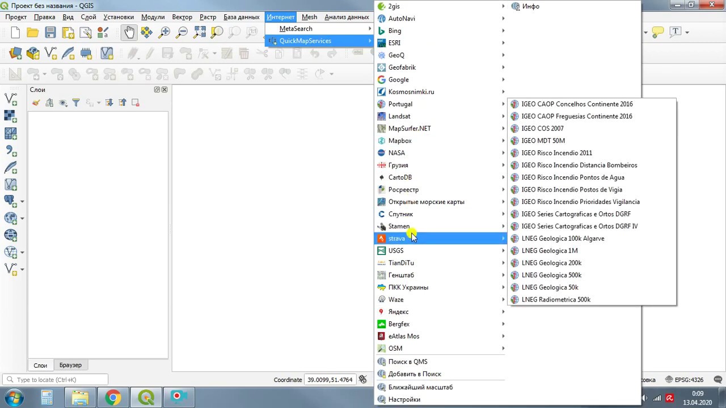Open the Растр menu
The height and width of the screenshot is (408, 726).
(208, 17)
